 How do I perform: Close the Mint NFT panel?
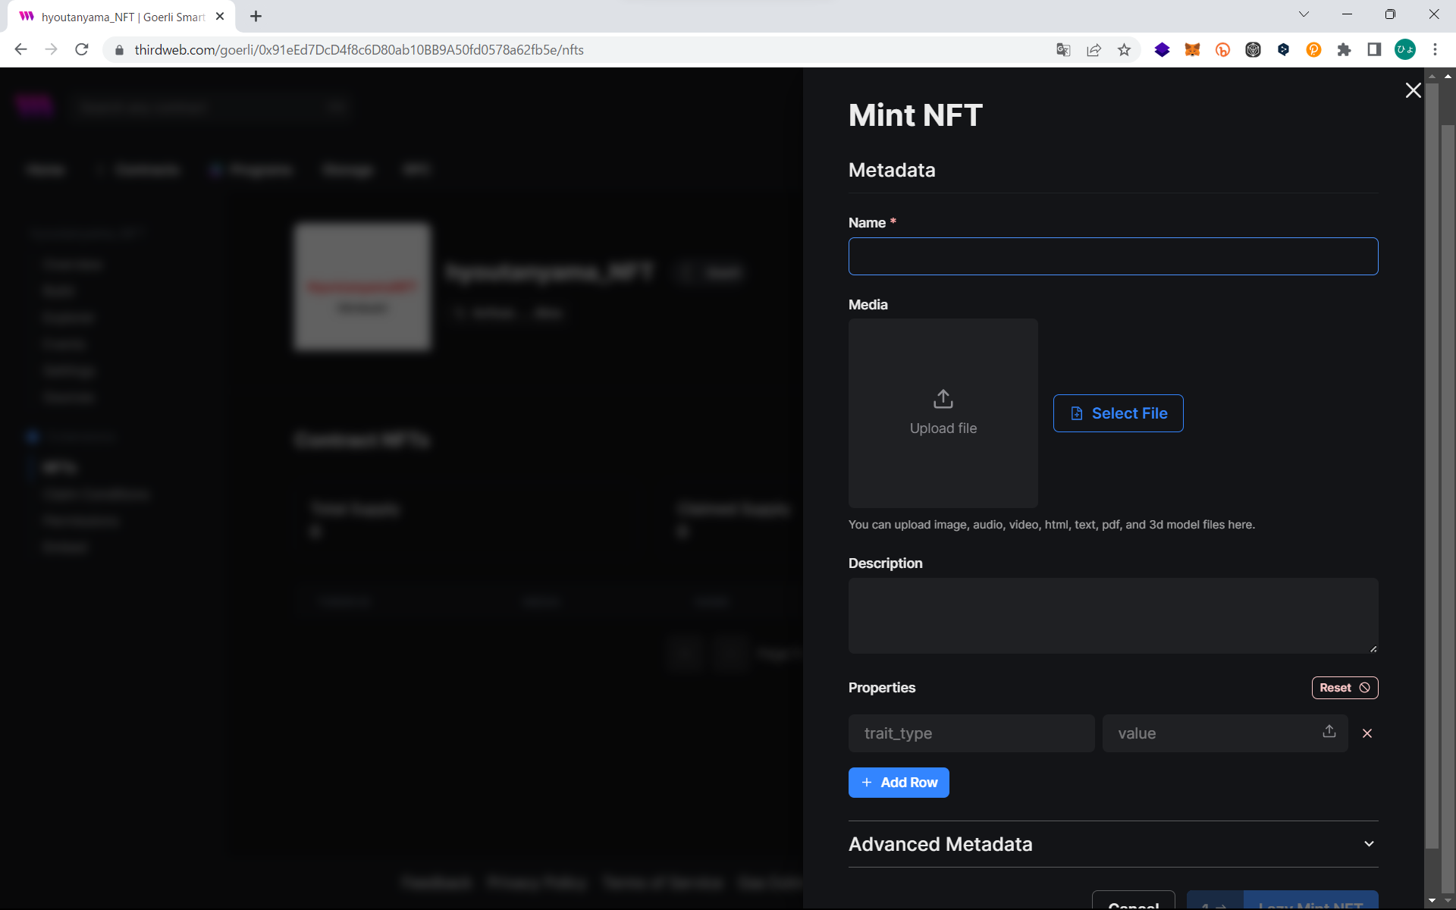tap(1413, 90)
